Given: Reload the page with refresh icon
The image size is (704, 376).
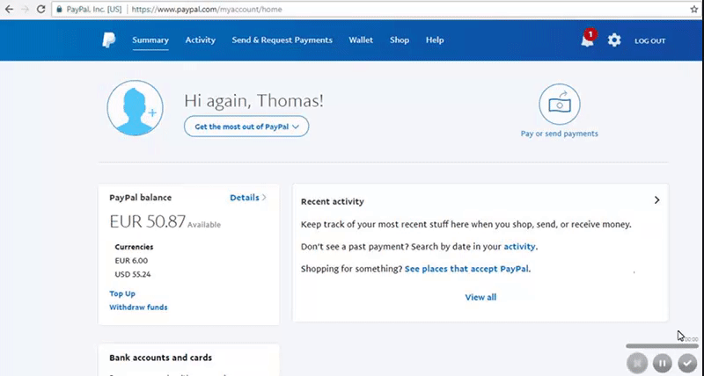Looking at the screenshot, I should (40, 9).
